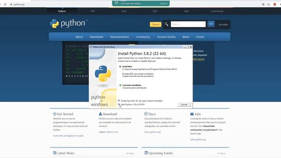This screenshot has width=281, height=158.
Task: Click the Upcoming Events calendar icon
Action: pos(146,153)
